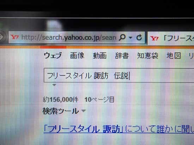The height and width of the screenshot is (145, 194).
Task: Open 「フリースタイル 諏訪」について誰かに聞い link
Action: tap(119, 129)
